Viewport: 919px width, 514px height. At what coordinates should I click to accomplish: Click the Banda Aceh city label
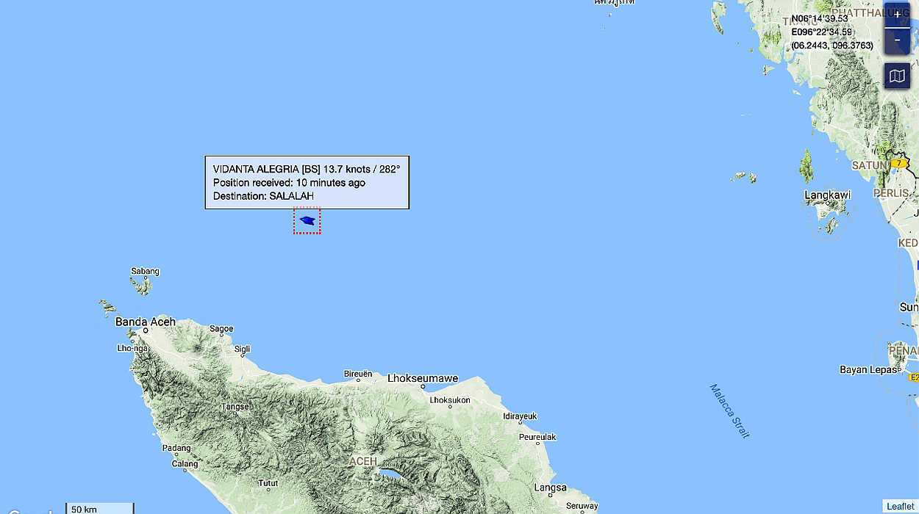tap(146, 322)
